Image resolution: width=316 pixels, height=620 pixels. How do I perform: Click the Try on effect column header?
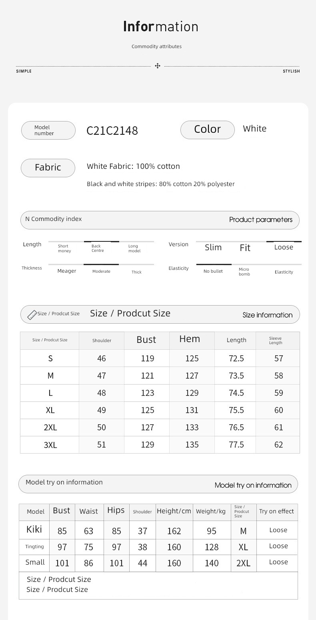(x=277, y=512)
